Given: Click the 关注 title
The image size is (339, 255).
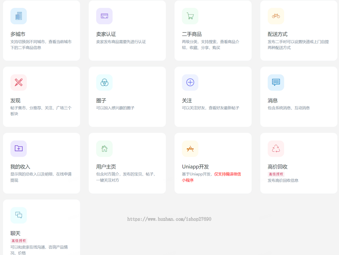Looking at the screenshot, I should [187, 100].
